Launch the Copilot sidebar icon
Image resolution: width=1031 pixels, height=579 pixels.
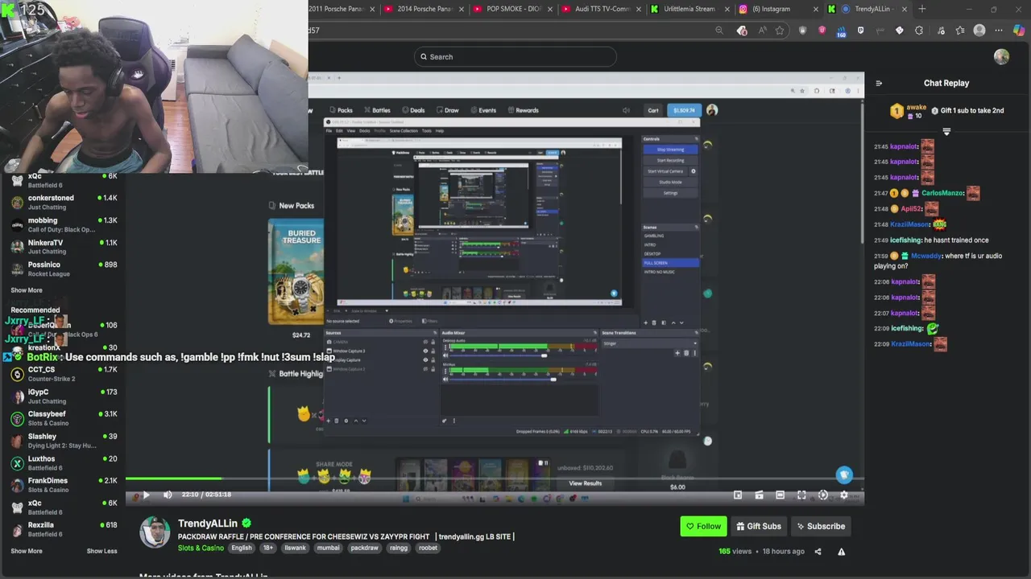(x=1019, y=31)
